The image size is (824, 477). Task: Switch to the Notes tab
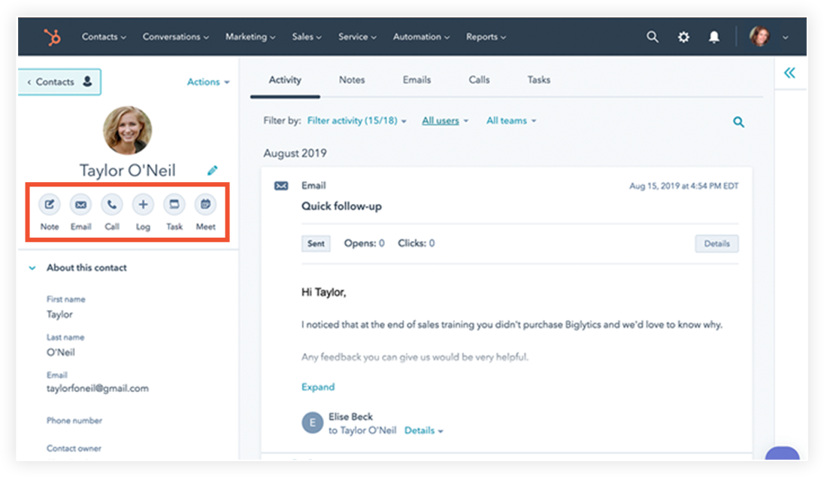point(351,79)
